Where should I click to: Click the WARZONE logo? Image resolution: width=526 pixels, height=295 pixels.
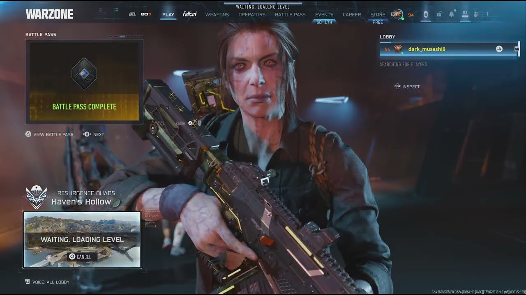(49, 14)
